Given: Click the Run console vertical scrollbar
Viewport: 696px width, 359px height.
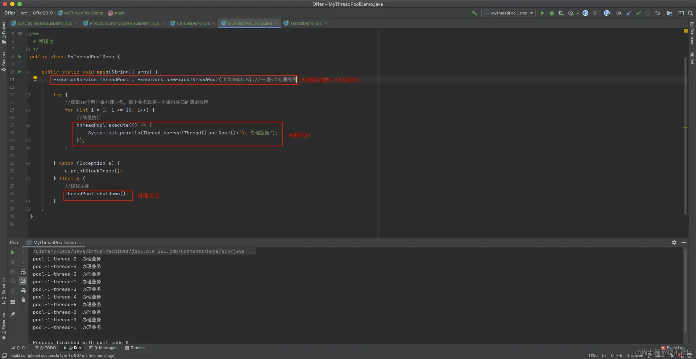Looking at the screenshot, I should click(685, 291).
